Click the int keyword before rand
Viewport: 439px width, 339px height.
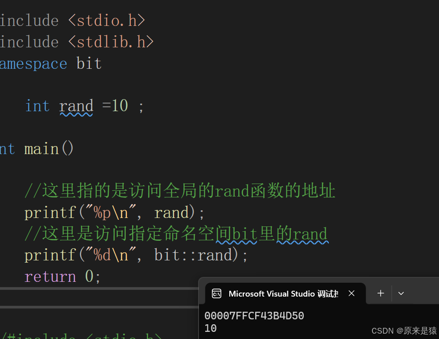(37, 106)
